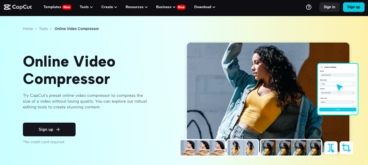
Task: Go to Tools breadcrumb link
Action: coord(43,29)
